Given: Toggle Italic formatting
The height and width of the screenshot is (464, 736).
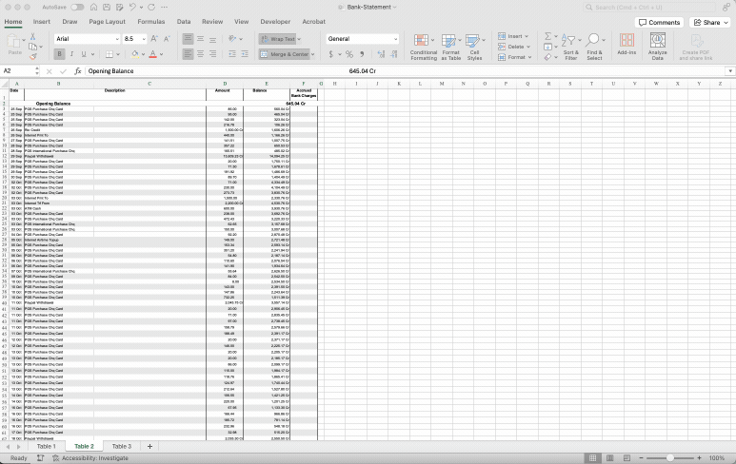Looking at the screenshot, I should 71,54.
